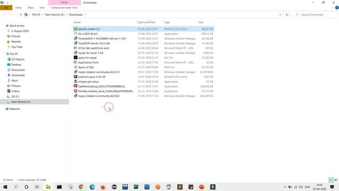
Task: Navigate to This PC in breadcrumb
Action: coord(36,15)
